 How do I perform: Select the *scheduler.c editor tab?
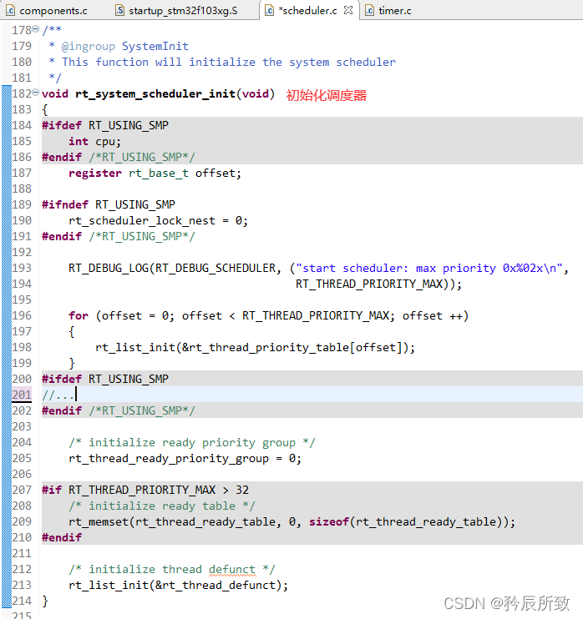[308, 11]
